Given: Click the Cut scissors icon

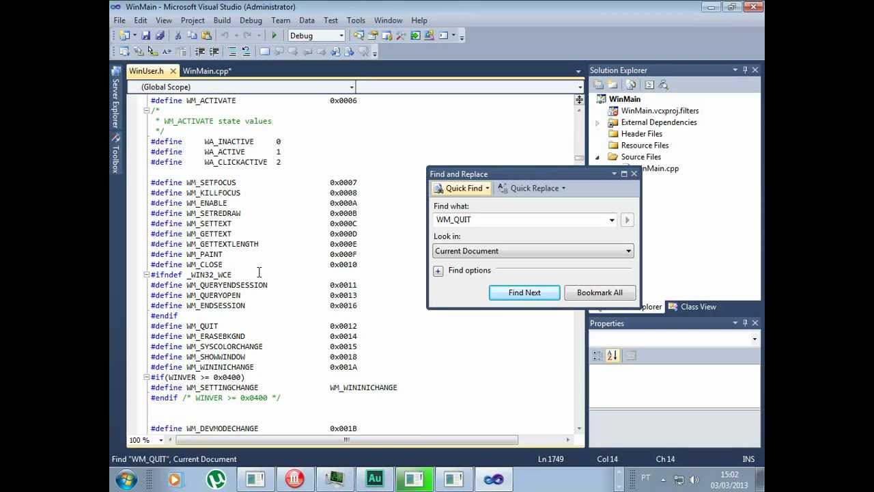Looking at the screenshot, I should coord(178,36).
